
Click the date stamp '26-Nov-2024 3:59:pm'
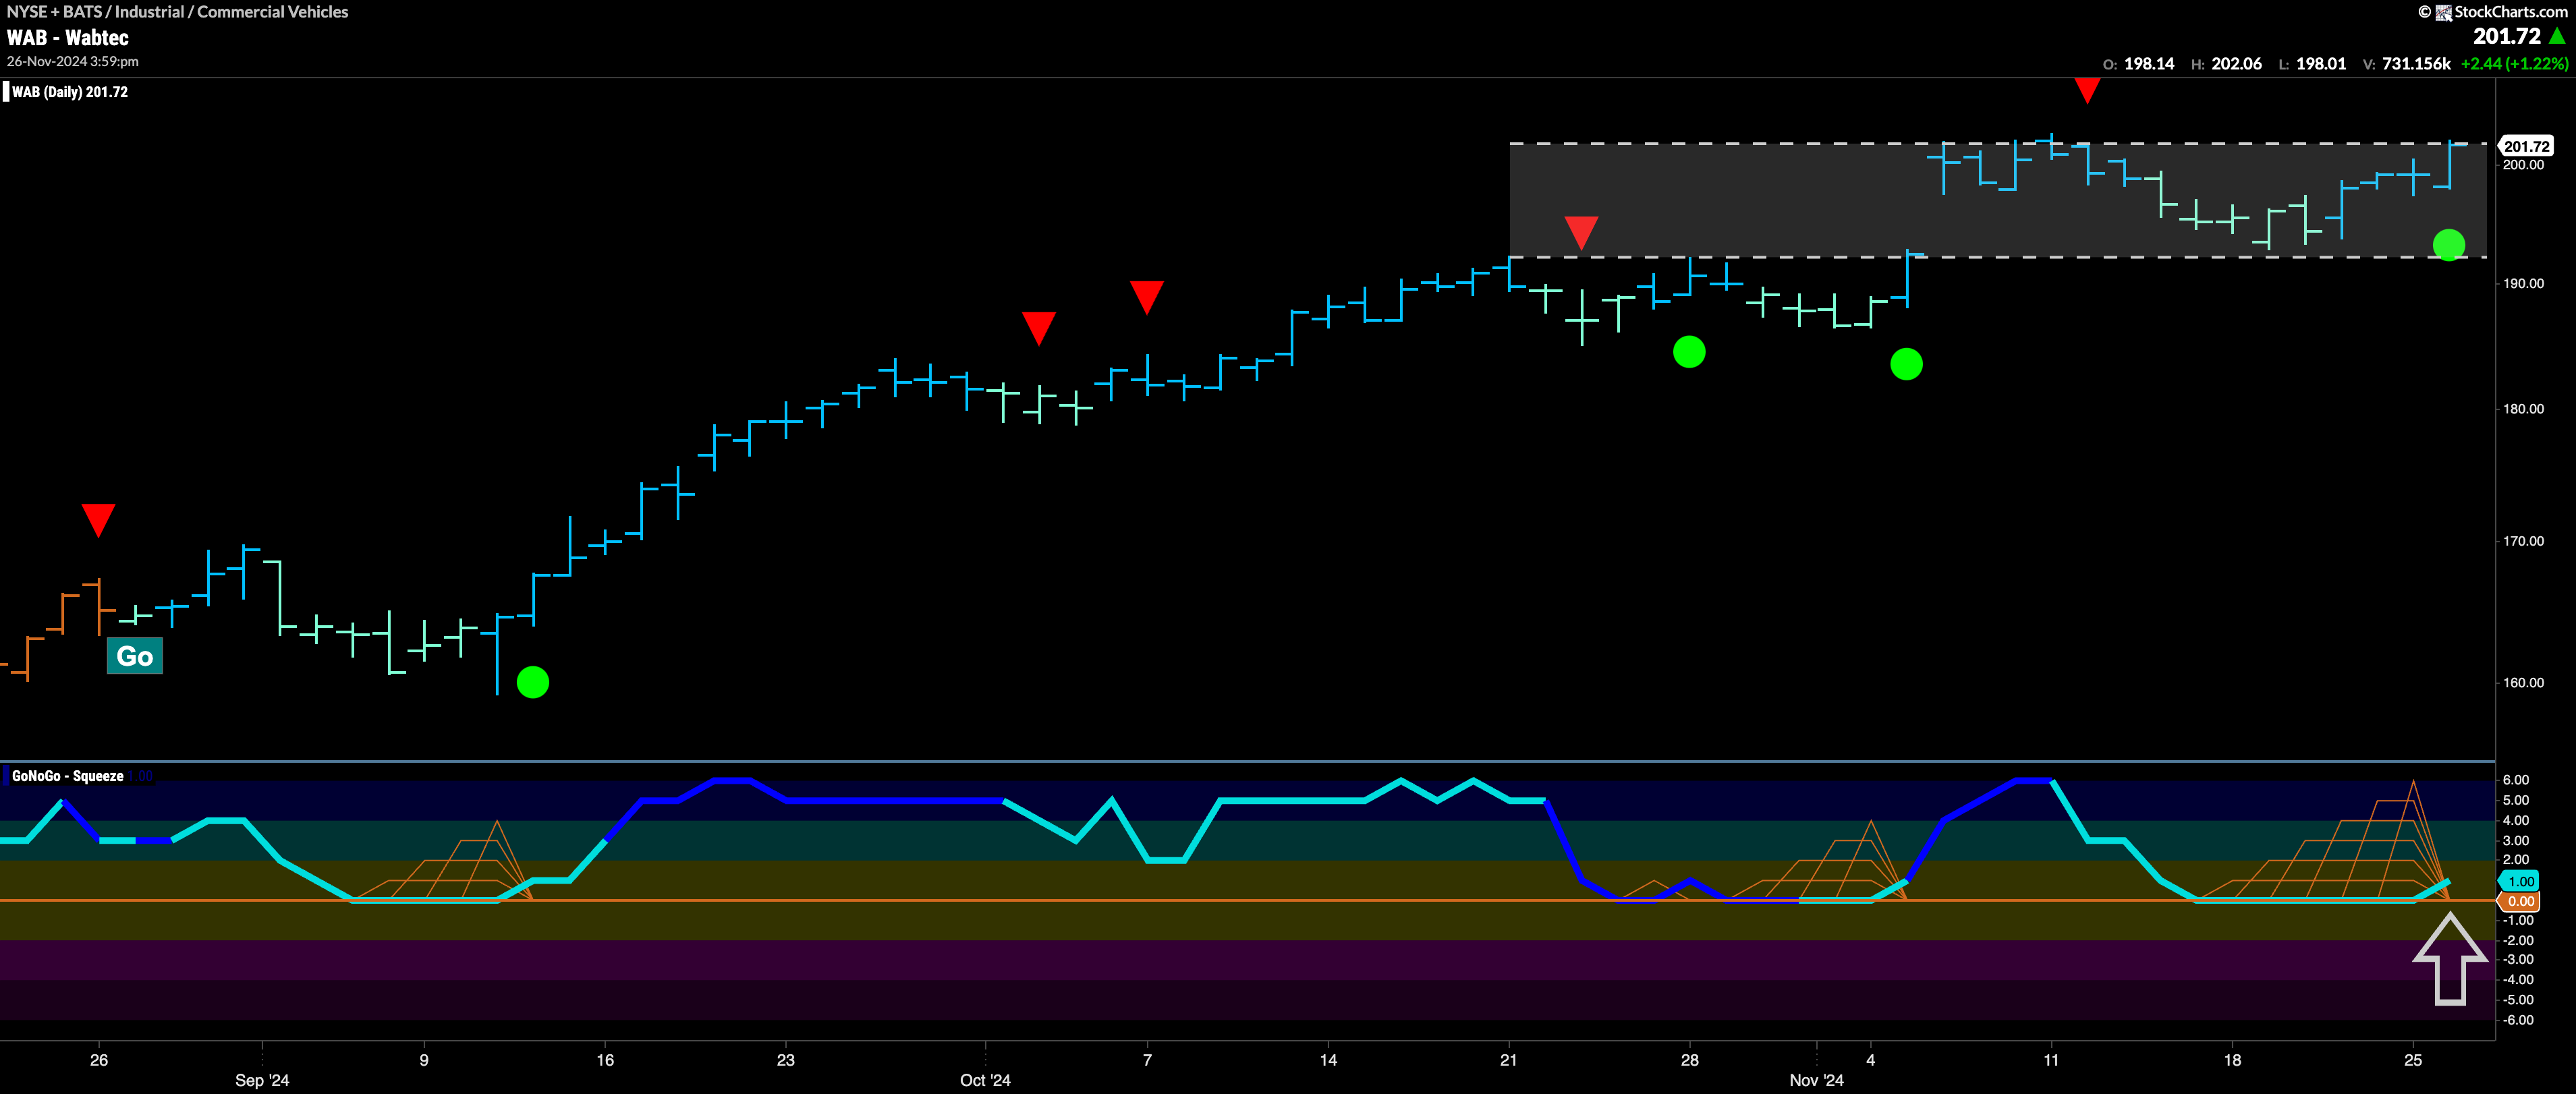tap(73, 61)
